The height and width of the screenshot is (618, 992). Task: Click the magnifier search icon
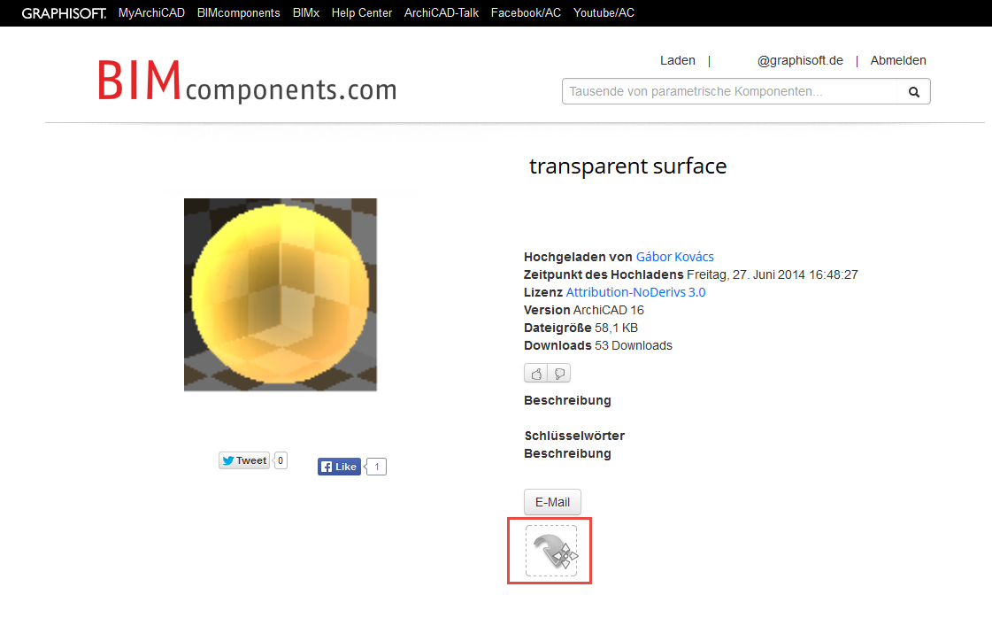point(913,92)
